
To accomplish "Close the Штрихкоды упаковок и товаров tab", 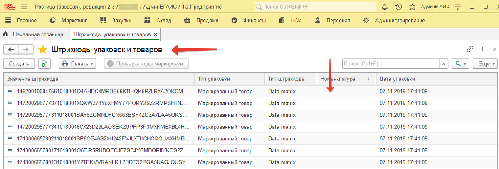I will tap(155, 34).
